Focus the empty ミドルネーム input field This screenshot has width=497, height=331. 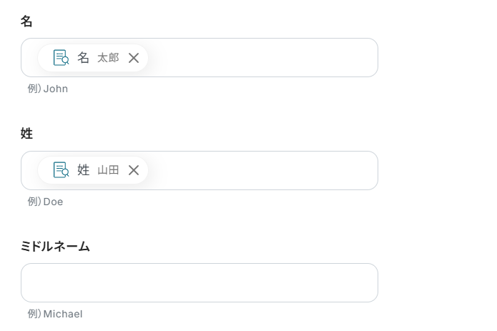(199, 282)
